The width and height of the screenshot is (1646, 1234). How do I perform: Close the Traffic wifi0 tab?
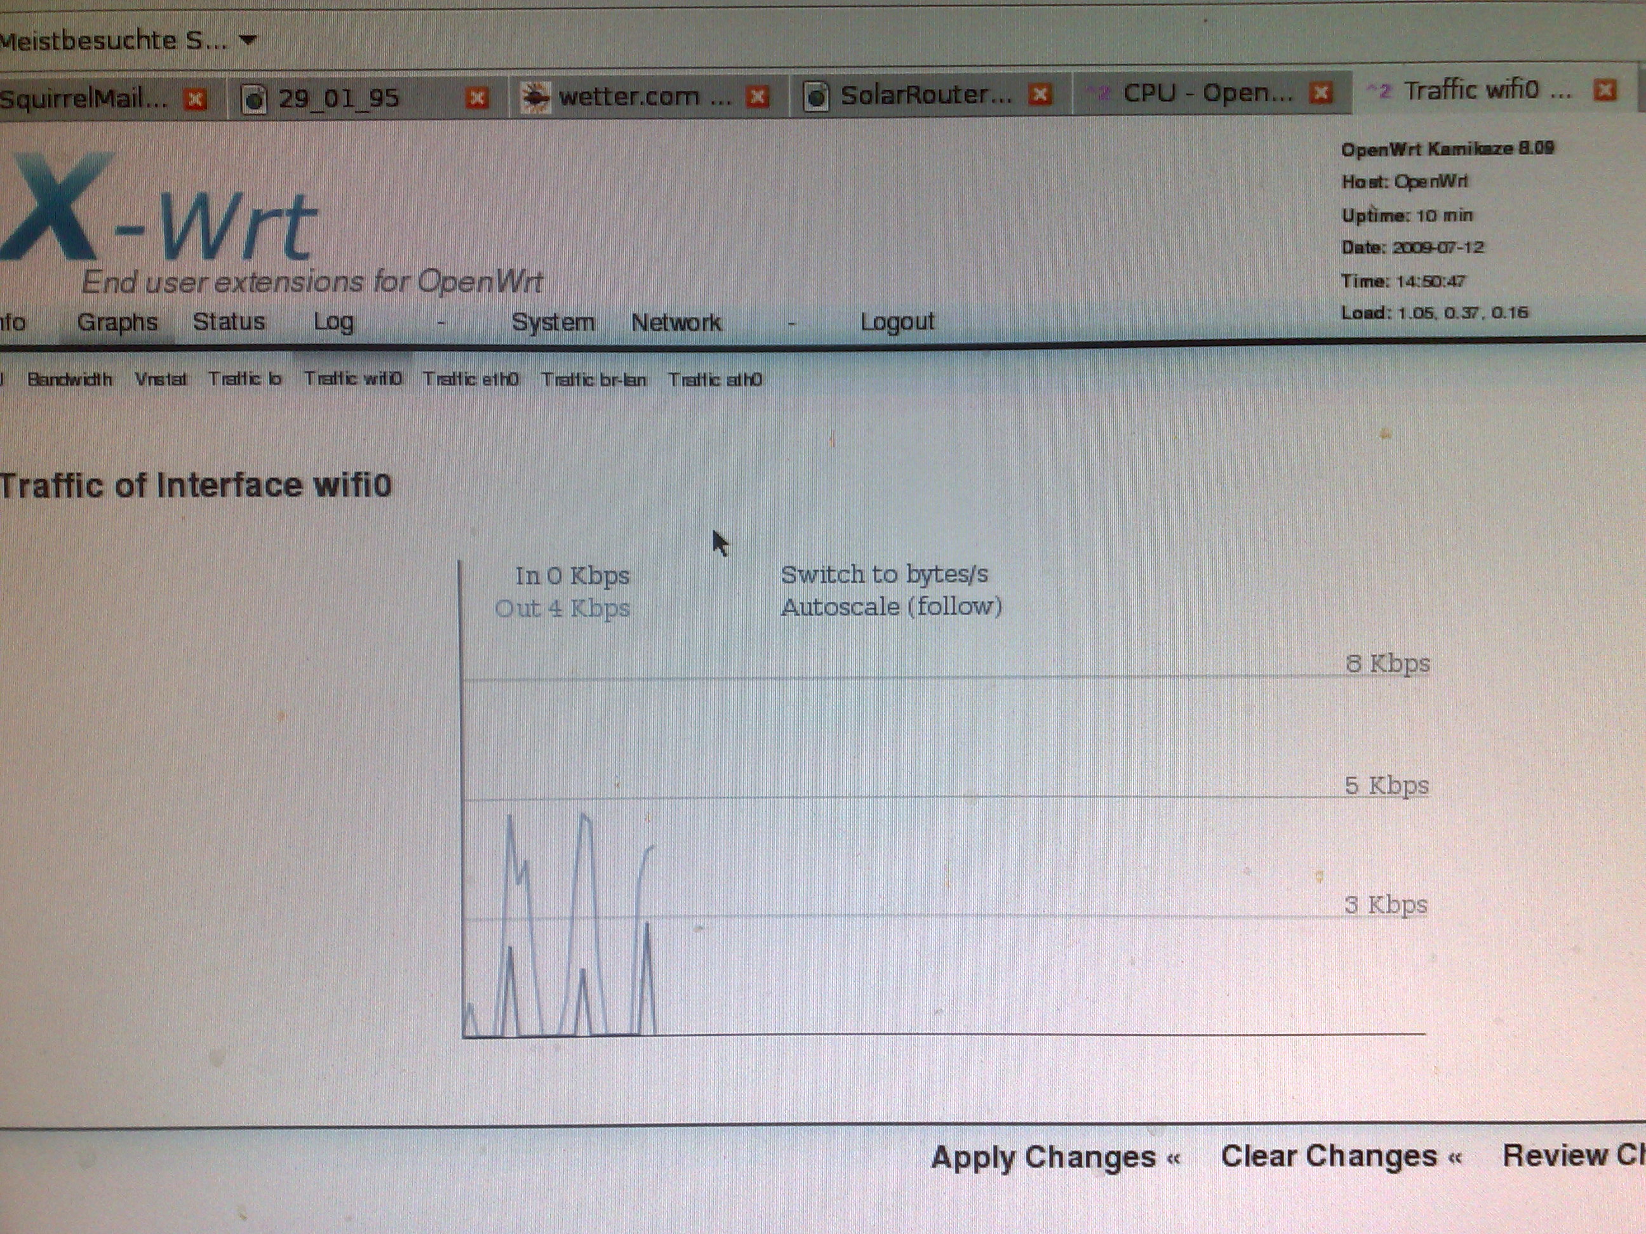pos(1606,91)
